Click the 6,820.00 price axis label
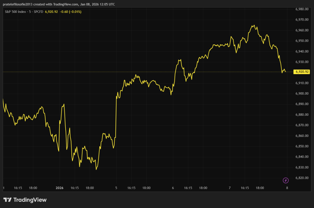The image size is (314, 208). (x=302, y=178)
